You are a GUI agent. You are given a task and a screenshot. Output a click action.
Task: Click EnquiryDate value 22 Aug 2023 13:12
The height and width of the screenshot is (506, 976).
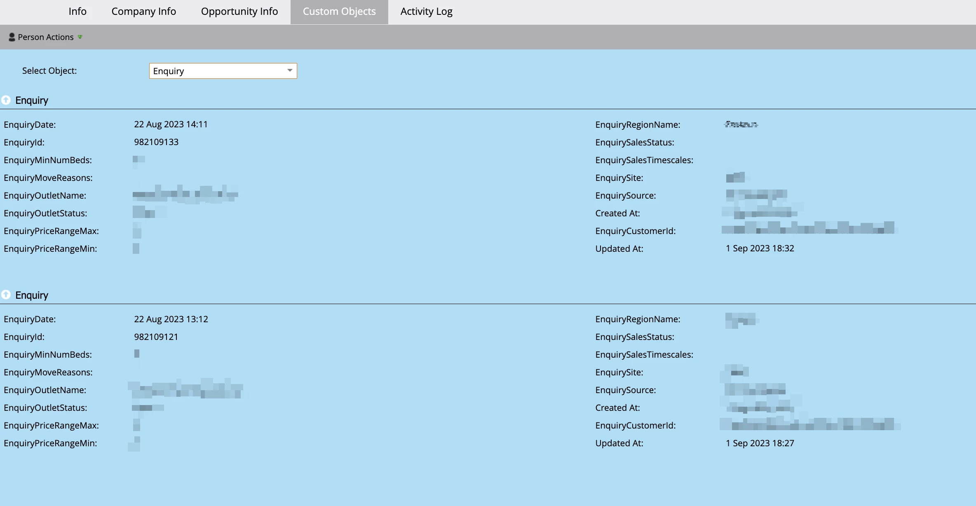click(171, 319)
